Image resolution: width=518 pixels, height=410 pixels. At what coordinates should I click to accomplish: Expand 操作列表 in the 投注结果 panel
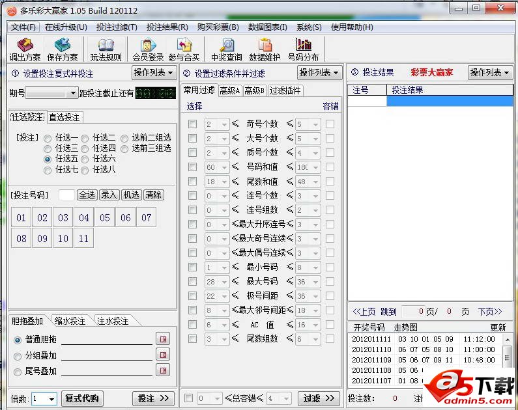click(x=490, y=72)
